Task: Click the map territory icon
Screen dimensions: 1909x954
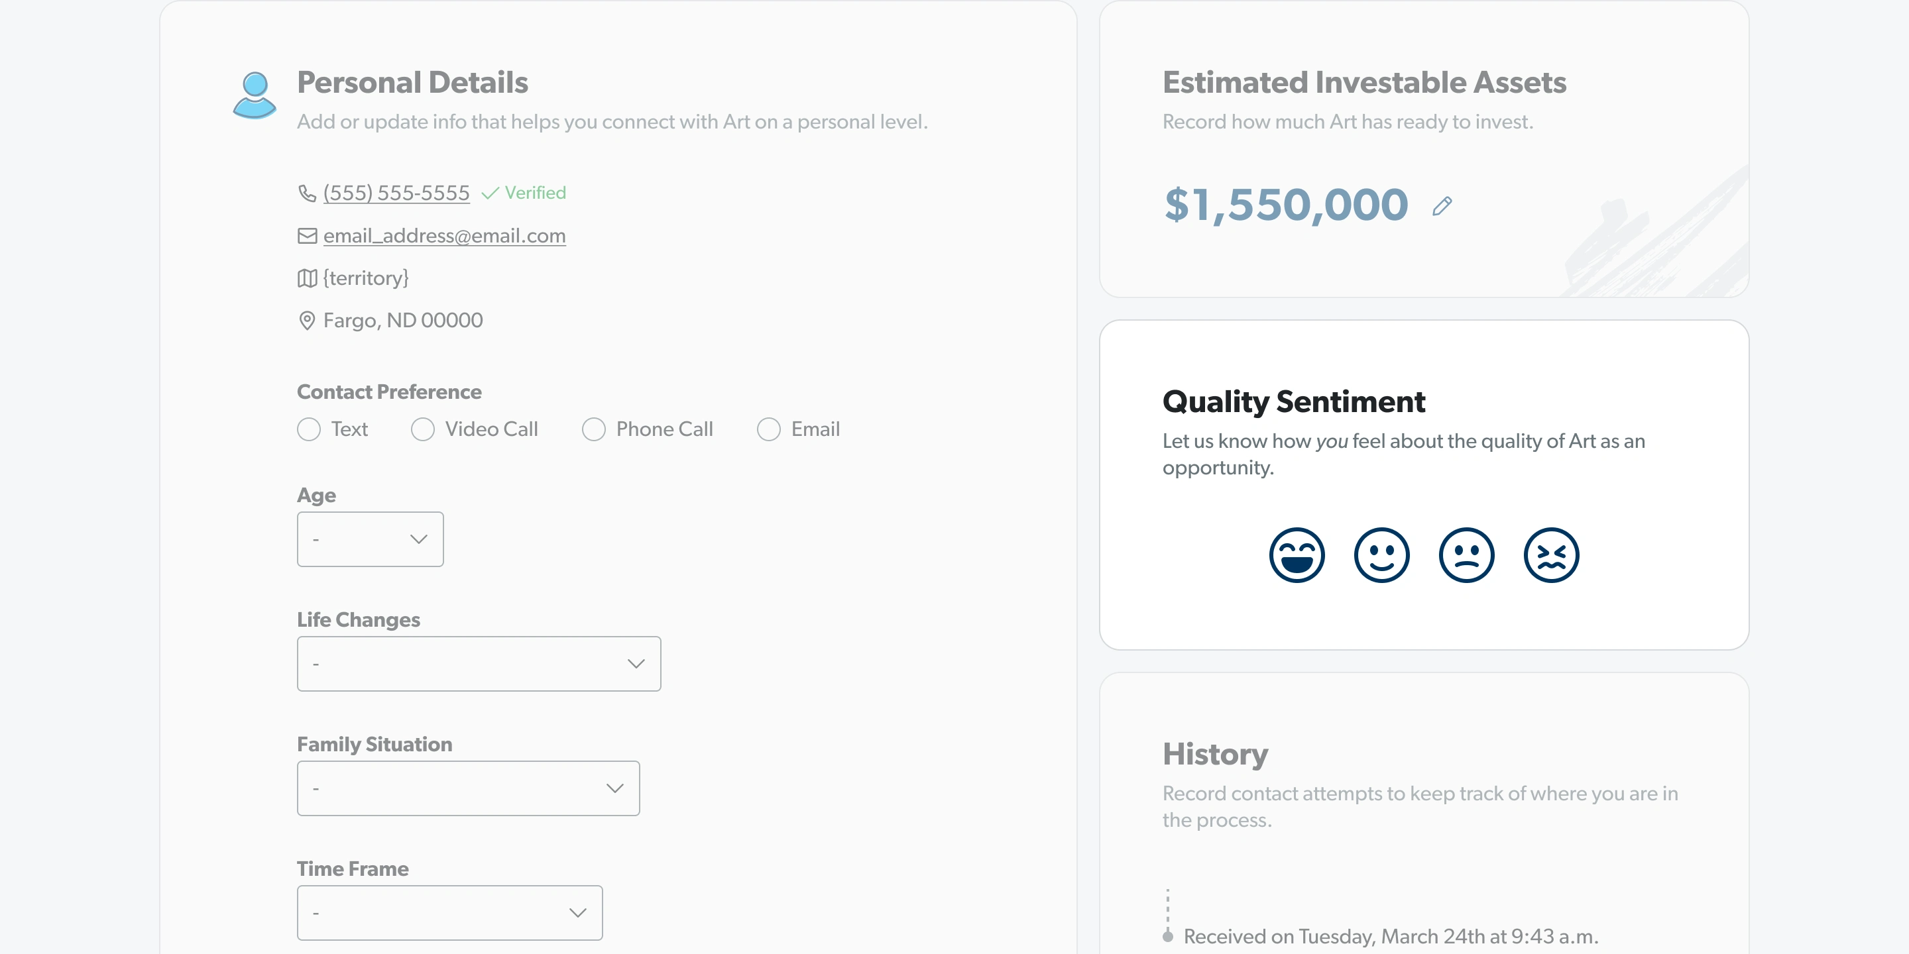Action: click(x=307, y=278)
